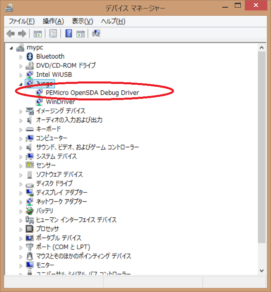Viewport: 271px width, 292px height.
Task: Click Scan for hardware changes icon
Action: click(x=96, y=33)
